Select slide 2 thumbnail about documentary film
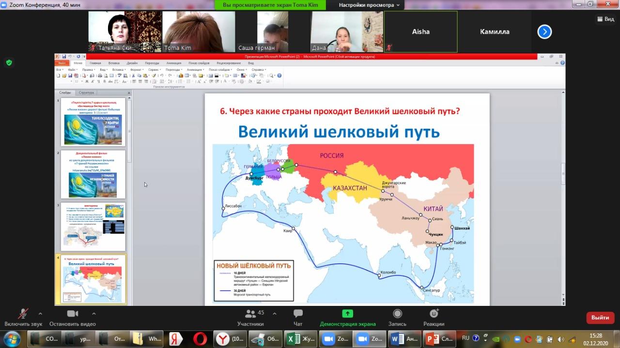The height and width of the screenshot is (348, 620). tap(93, 174)
